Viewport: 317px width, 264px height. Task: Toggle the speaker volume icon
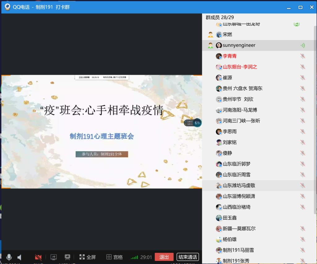tap(20, 257)
